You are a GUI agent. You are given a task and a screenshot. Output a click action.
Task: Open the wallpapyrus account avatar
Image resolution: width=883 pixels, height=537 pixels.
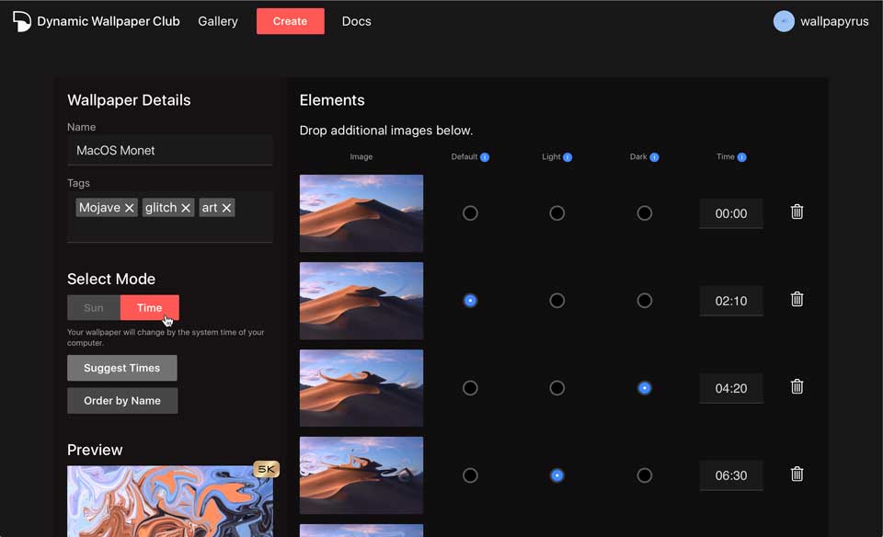(x=783, y=20)
